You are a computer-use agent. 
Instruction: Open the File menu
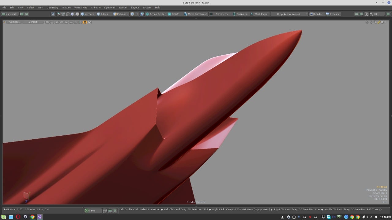[x=4, y=7]
